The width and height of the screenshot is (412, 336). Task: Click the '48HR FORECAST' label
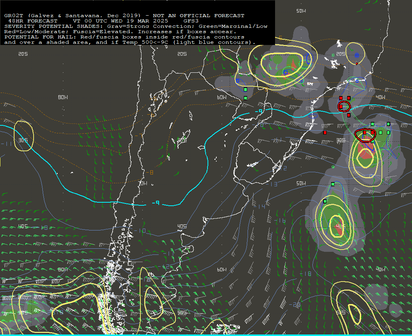[x=33, y=21]
